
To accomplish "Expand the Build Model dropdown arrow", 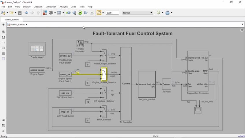I will pos(172,13).
